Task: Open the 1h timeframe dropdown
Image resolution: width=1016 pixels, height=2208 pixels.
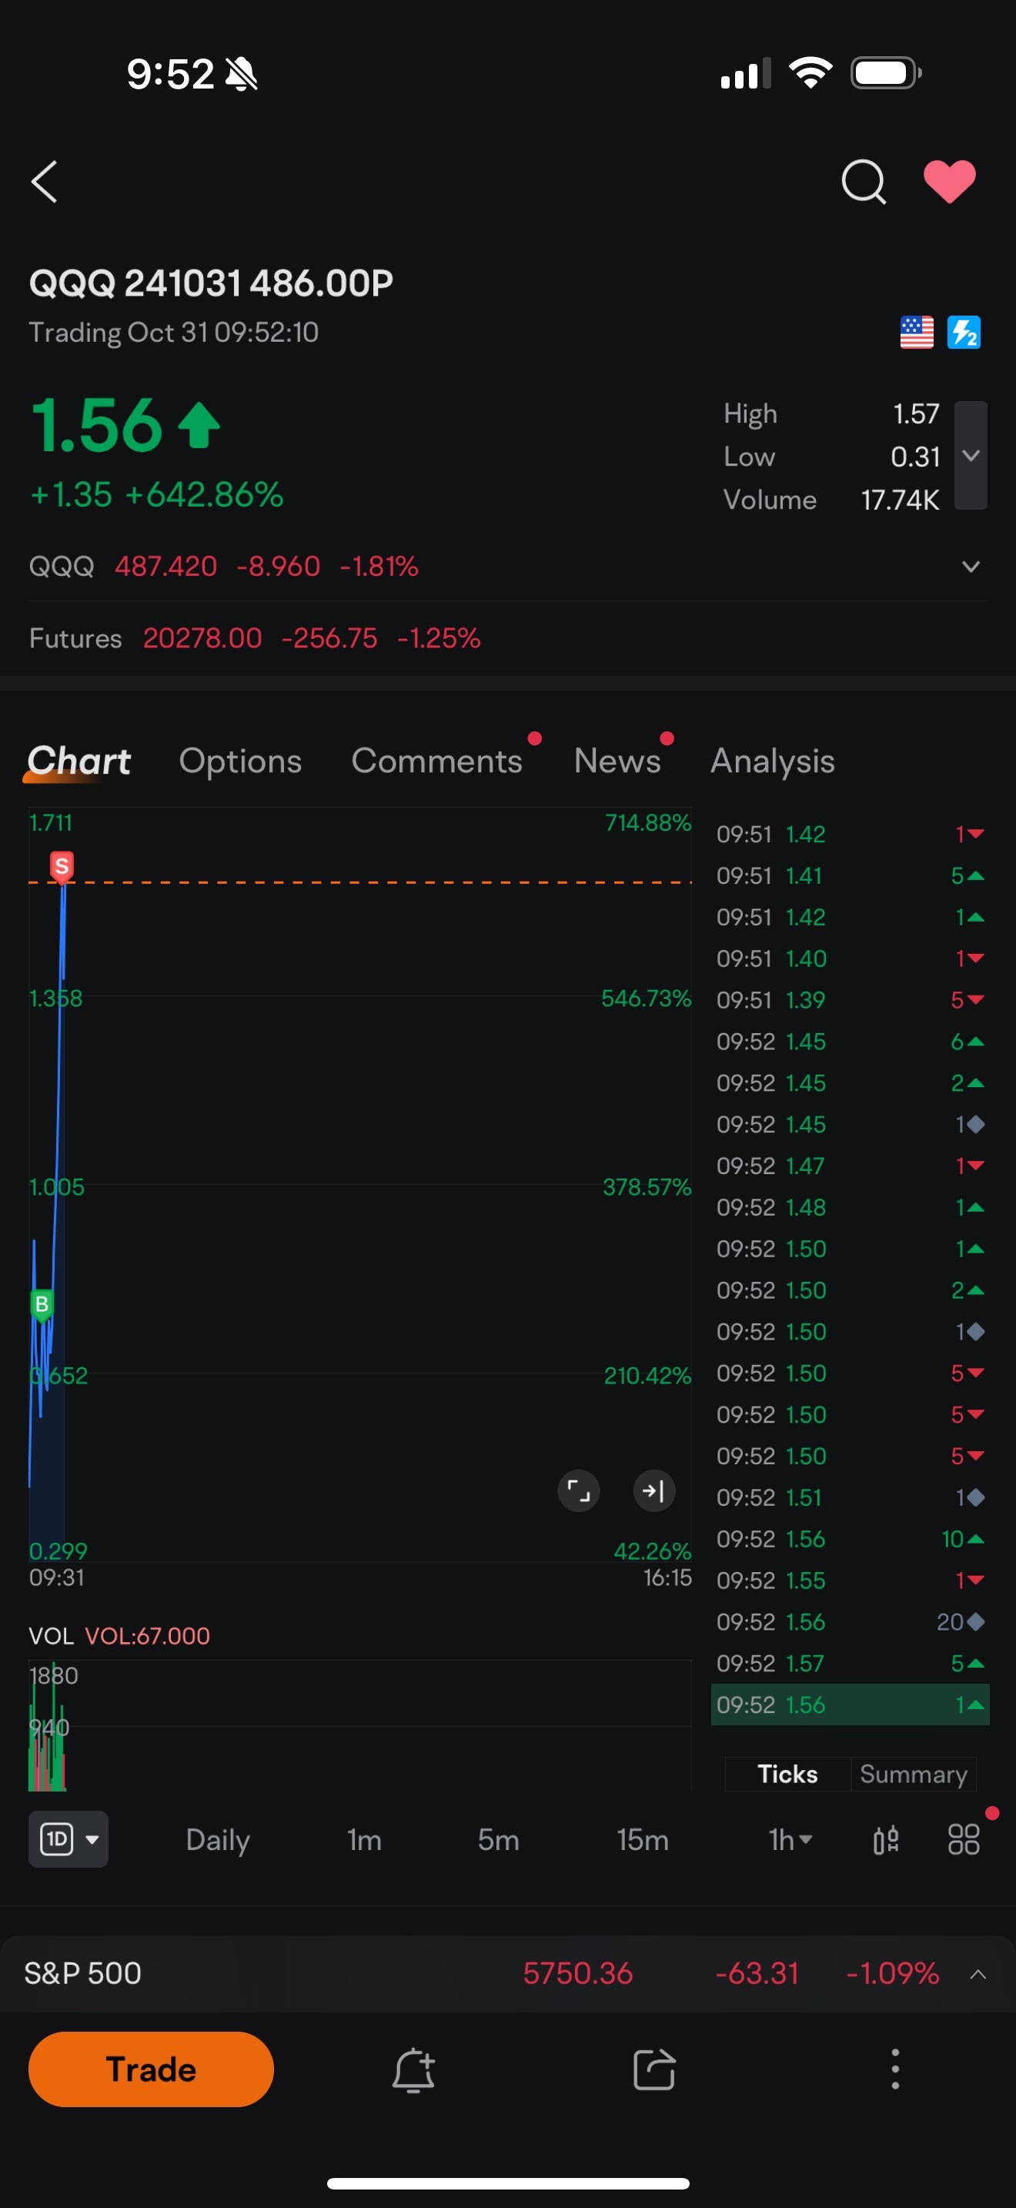Action: 790,1839
